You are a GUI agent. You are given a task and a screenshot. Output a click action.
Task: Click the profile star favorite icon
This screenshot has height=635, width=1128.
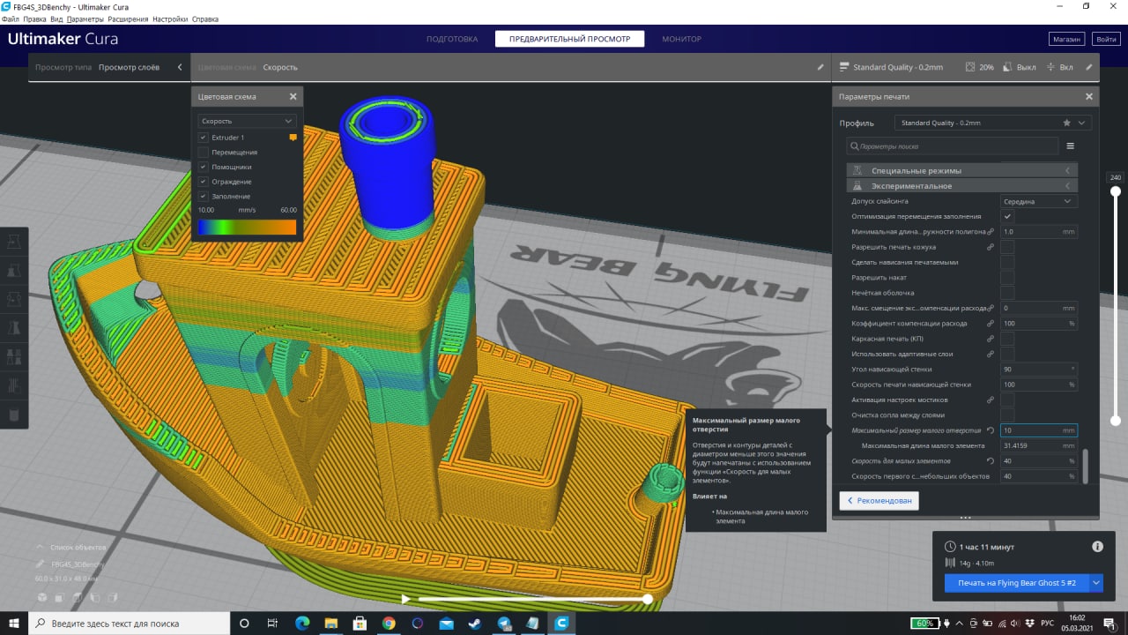click(1066, 123)
